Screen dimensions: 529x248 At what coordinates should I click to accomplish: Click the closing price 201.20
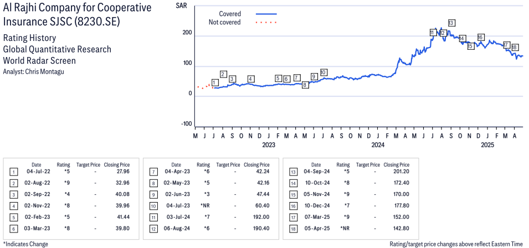pos(402,172)
